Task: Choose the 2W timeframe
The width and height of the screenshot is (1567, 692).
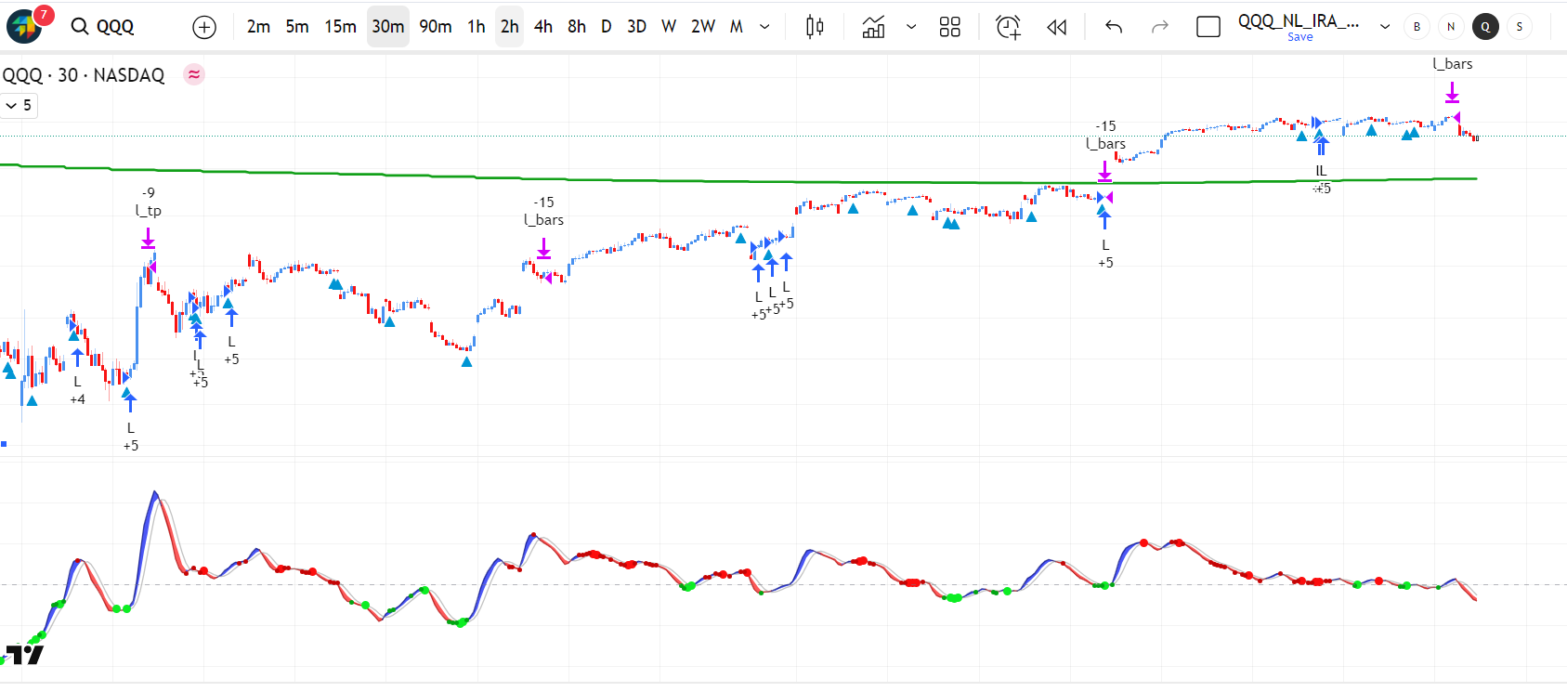Action: tap(703, 27)
